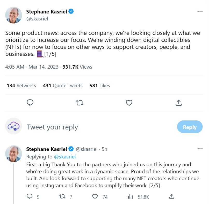The height and width of the screenshot is (204, 209).
Task: Like the main tweet with heart icon
Action: (129, 103)
